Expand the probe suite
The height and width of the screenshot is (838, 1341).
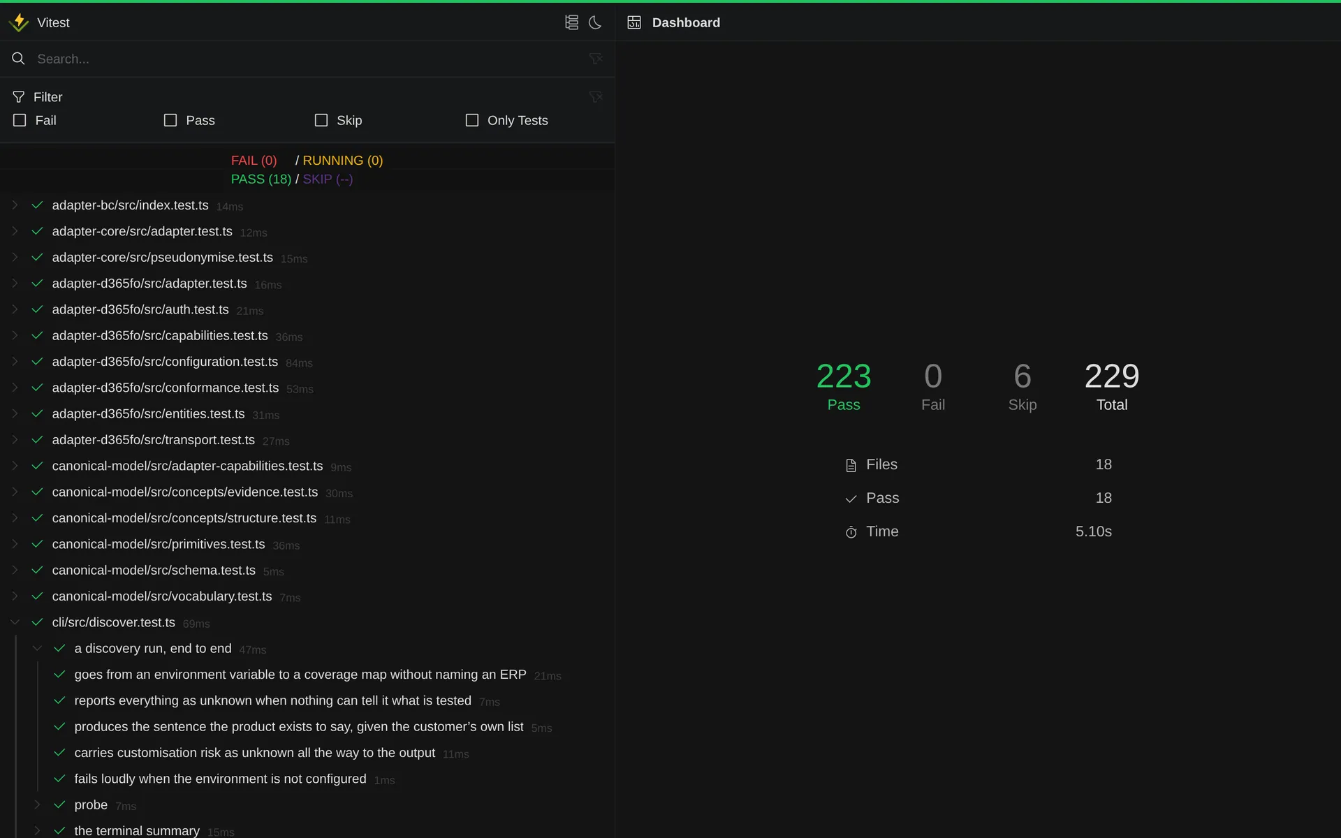[38, 804]
